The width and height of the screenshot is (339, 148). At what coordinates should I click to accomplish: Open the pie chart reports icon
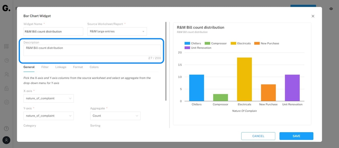[x=7, y=60]
